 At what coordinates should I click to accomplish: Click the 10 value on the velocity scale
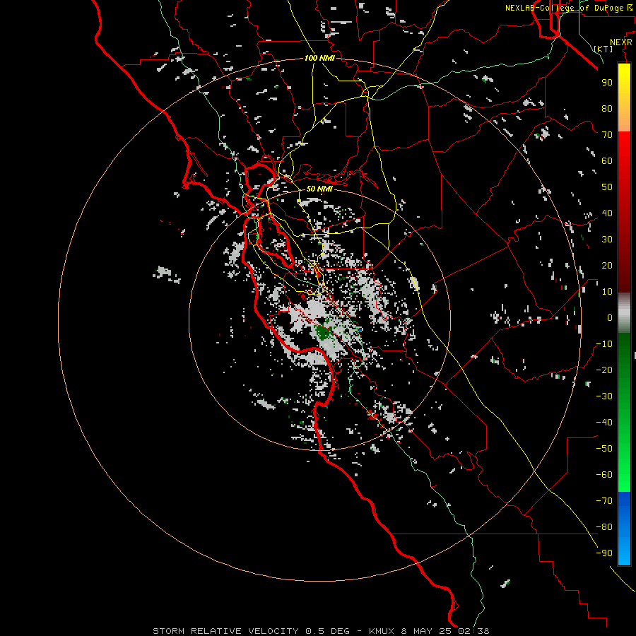607,292
